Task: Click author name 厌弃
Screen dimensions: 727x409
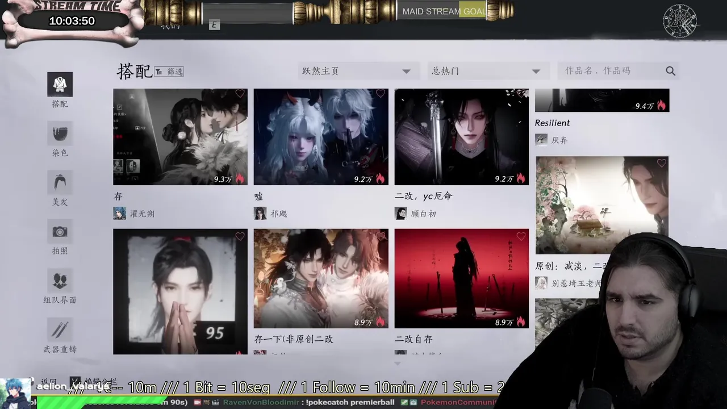Action: (559, 140)
